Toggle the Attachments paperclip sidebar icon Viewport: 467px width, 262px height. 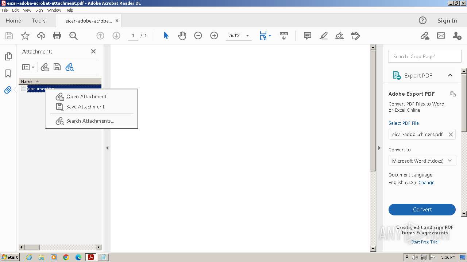coord(8,90)
